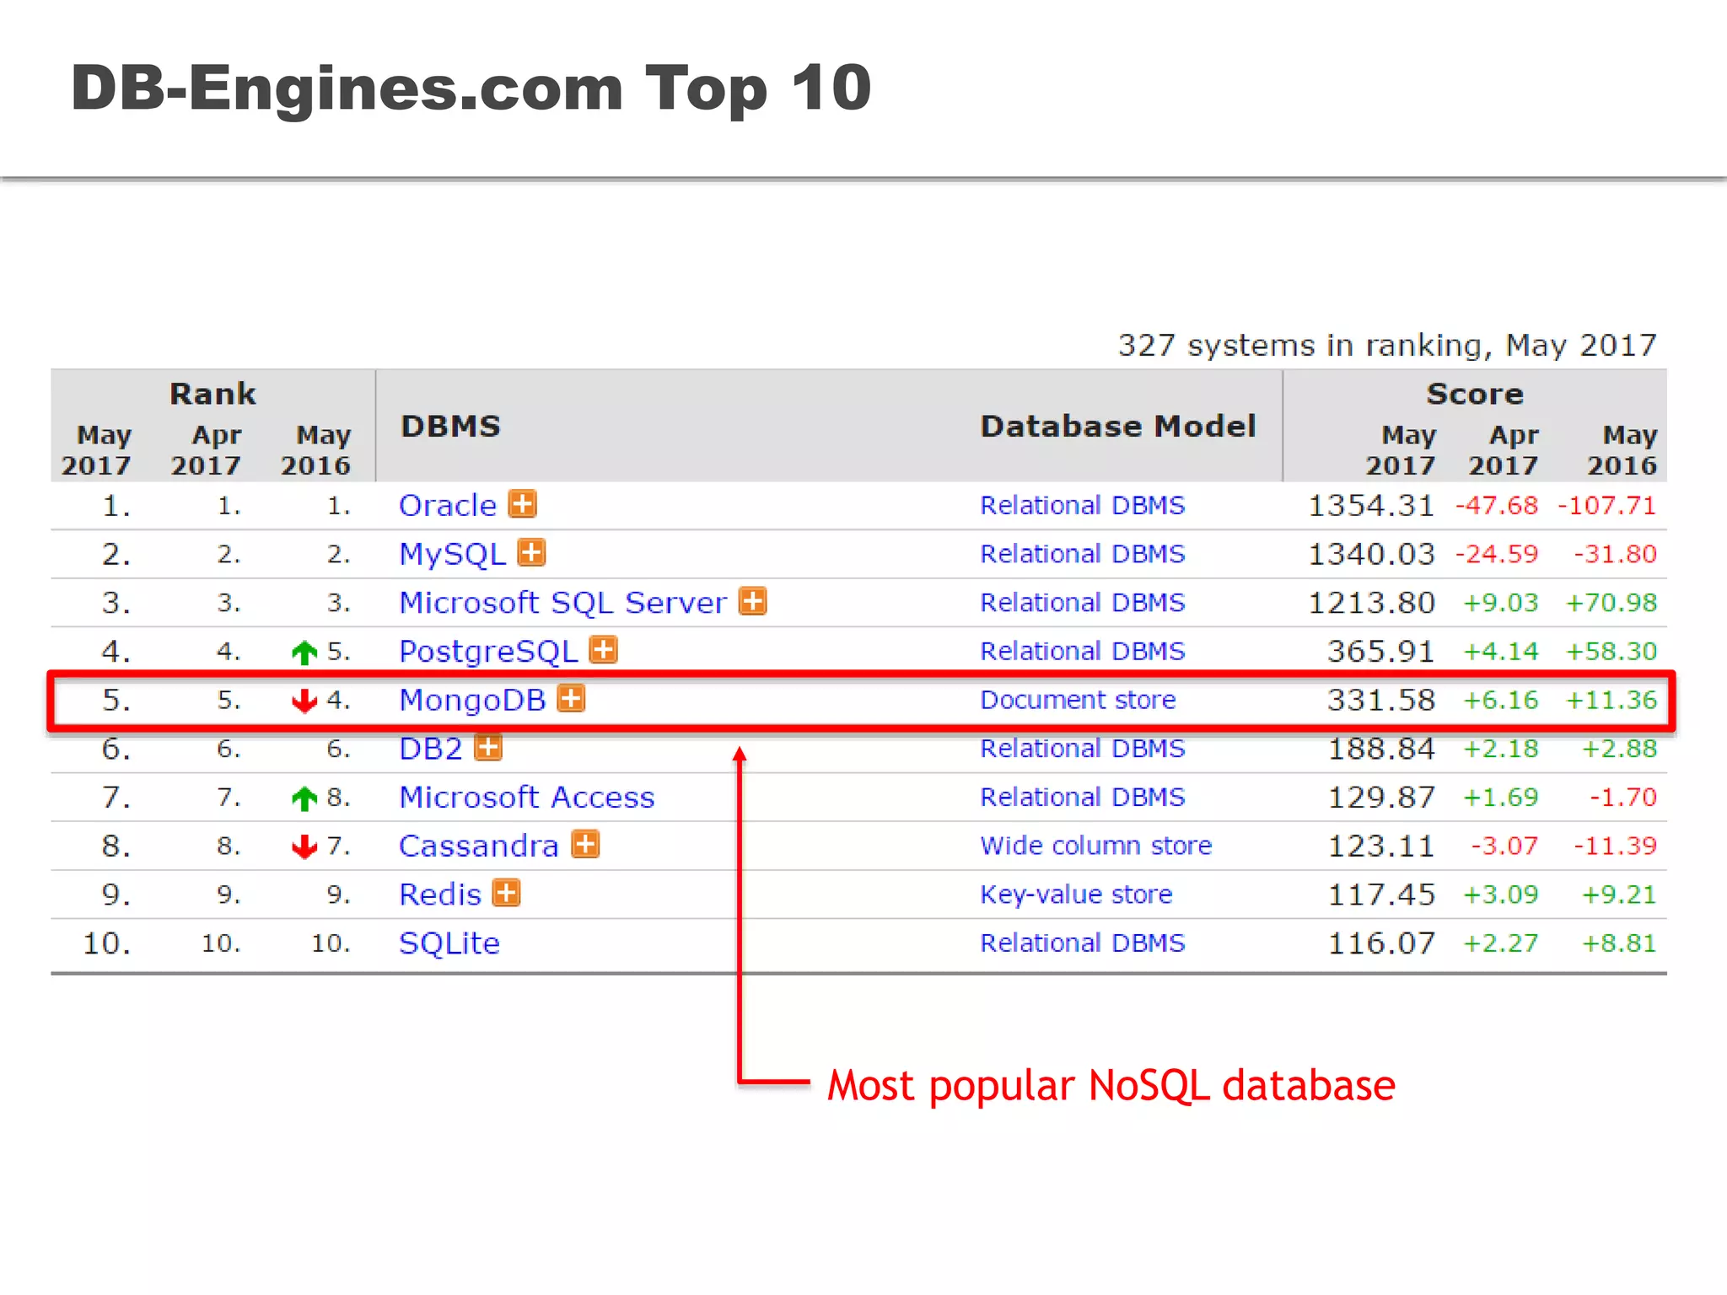Open the Microsoft Access link
1727x1295 pixels.
tap(526, 797)
